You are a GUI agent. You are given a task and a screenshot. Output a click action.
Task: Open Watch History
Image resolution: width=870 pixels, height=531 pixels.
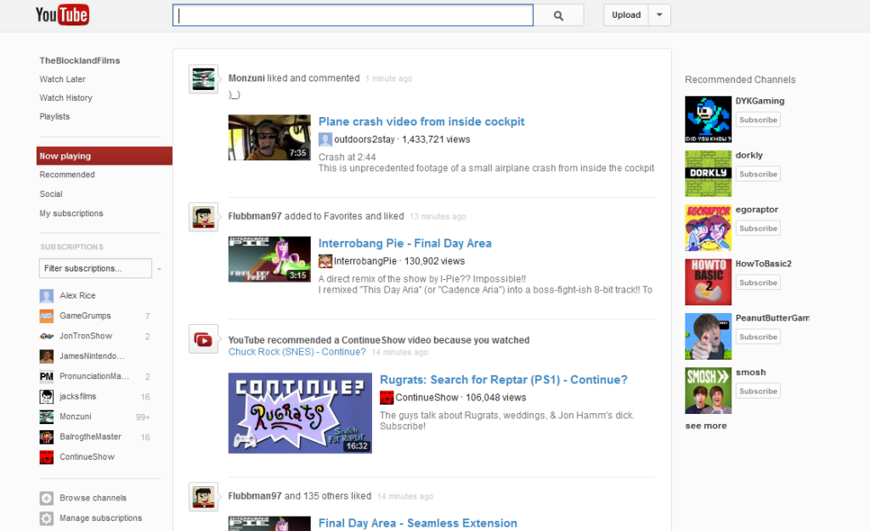tap(66, 98)
